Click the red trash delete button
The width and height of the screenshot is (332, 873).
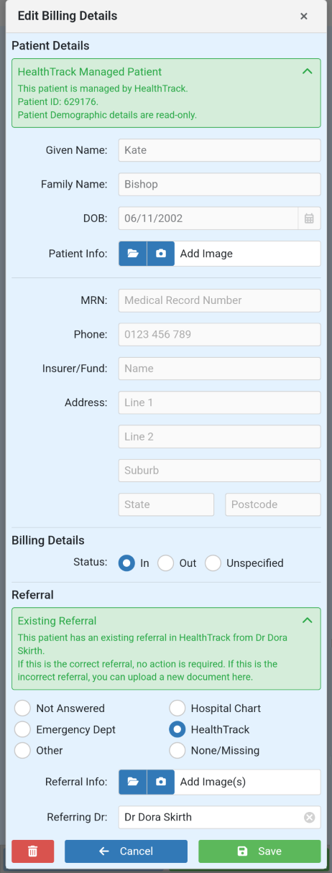[32, 851]
